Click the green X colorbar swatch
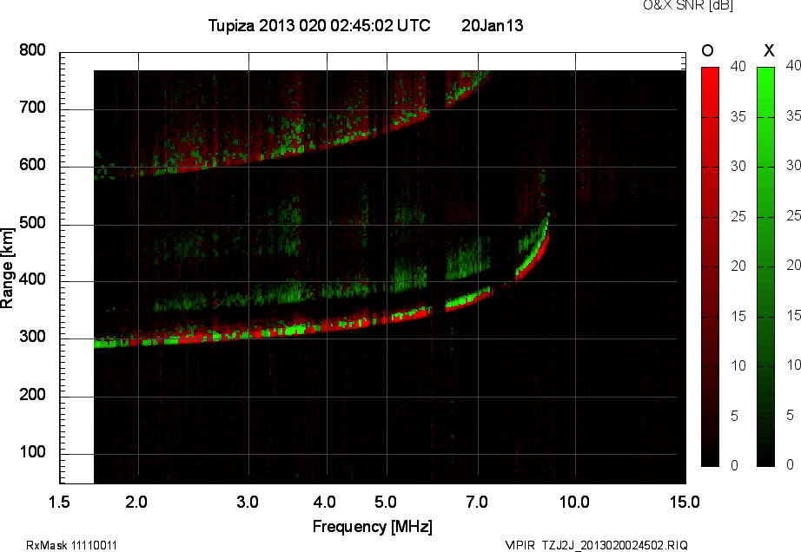Screen dimensions: 801x552 [765, 266]
